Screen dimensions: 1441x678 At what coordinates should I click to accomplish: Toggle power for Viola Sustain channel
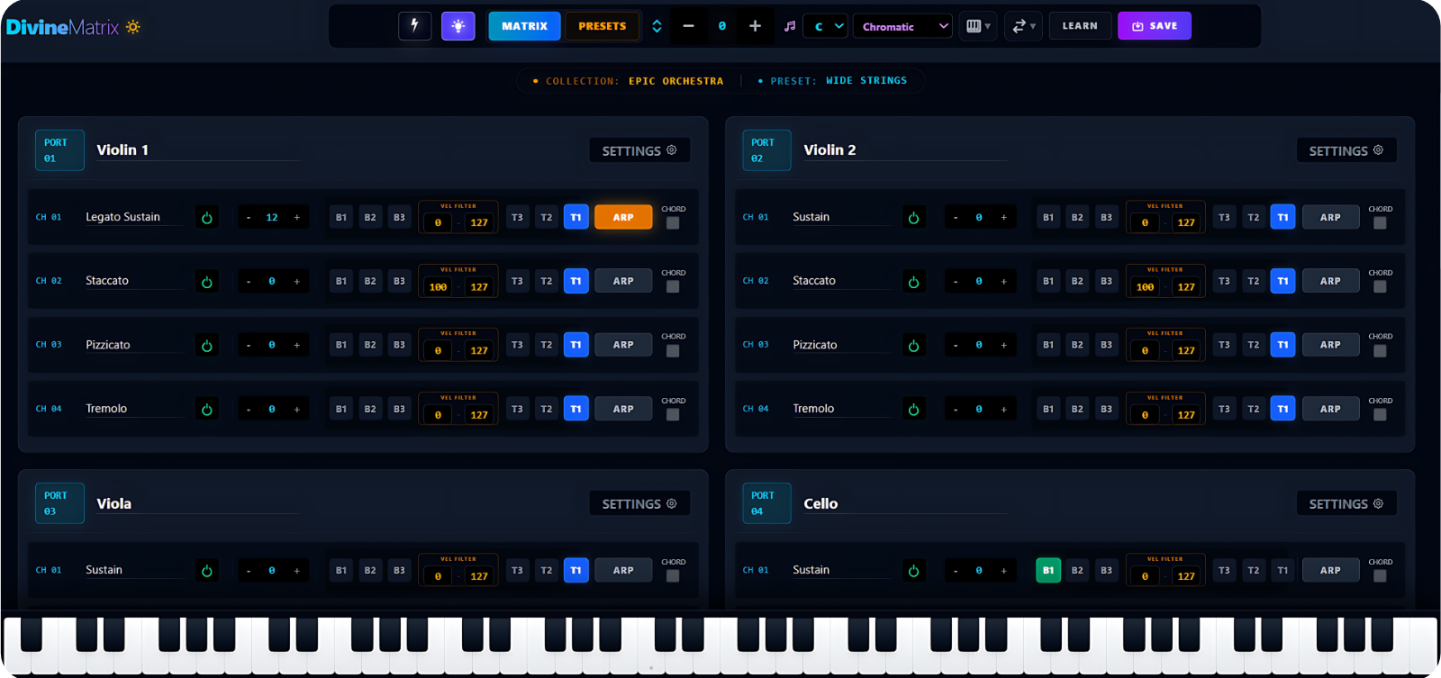[207, 571]
